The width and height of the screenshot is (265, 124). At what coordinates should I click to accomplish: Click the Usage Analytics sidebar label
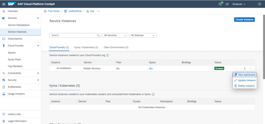click(16, 94)
